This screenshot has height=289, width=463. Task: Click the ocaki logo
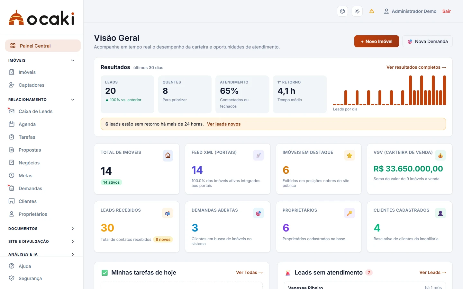coord(42,18)
